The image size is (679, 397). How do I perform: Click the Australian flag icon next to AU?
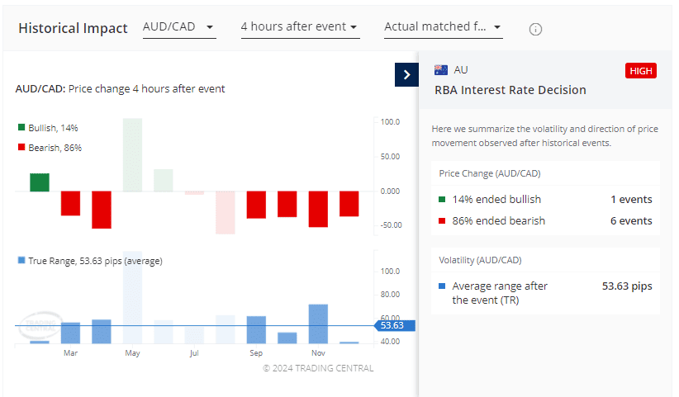pyautogui.click(x=441, y=70)
